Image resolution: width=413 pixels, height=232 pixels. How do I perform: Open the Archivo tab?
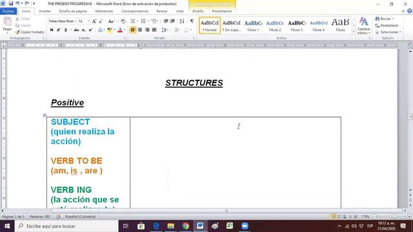click(x=8, y=11)
